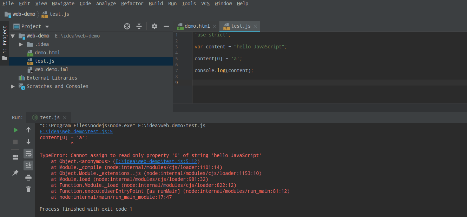The width and height of the screenshot is (467, 217).
Task: Open the Navigate menu
Action: pyautogui.click(x=63, y=4)
